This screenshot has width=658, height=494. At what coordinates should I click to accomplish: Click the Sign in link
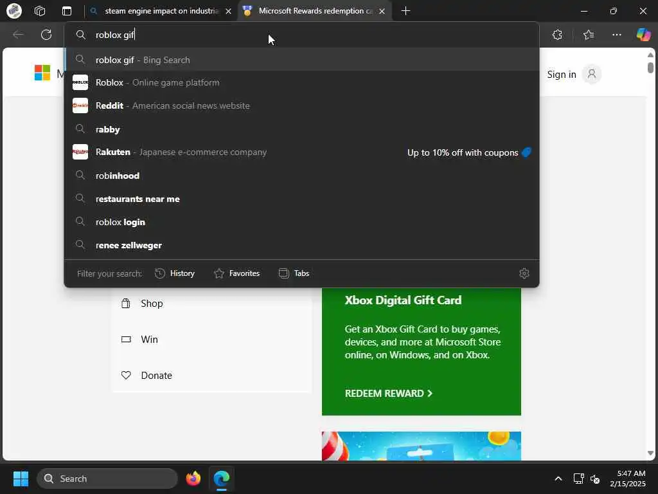562,75
